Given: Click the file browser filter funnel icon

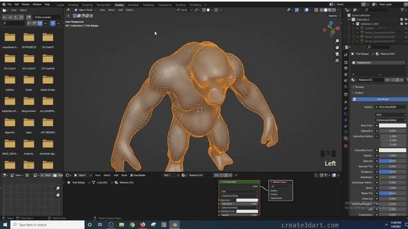Looking at the screenshot, I should coord(53,24).
